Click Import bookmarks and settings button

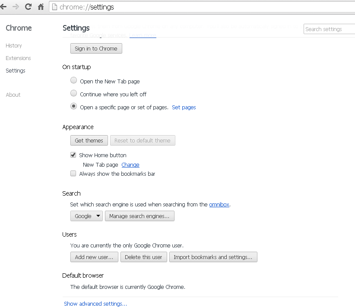coord(213,257)
